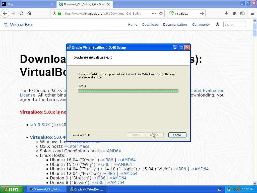Bookmark this page with the star icon
This screenshot has height=193, width=257.
point(161,13)
